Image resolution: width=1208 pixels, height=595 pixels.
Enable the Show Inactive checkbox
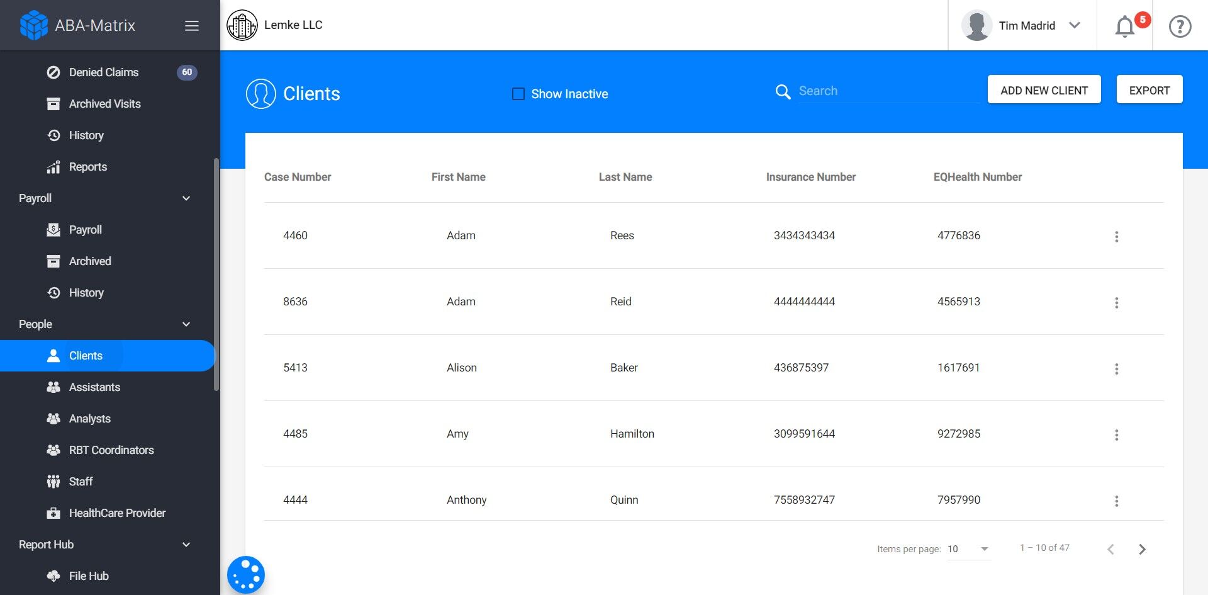(518, 94)
